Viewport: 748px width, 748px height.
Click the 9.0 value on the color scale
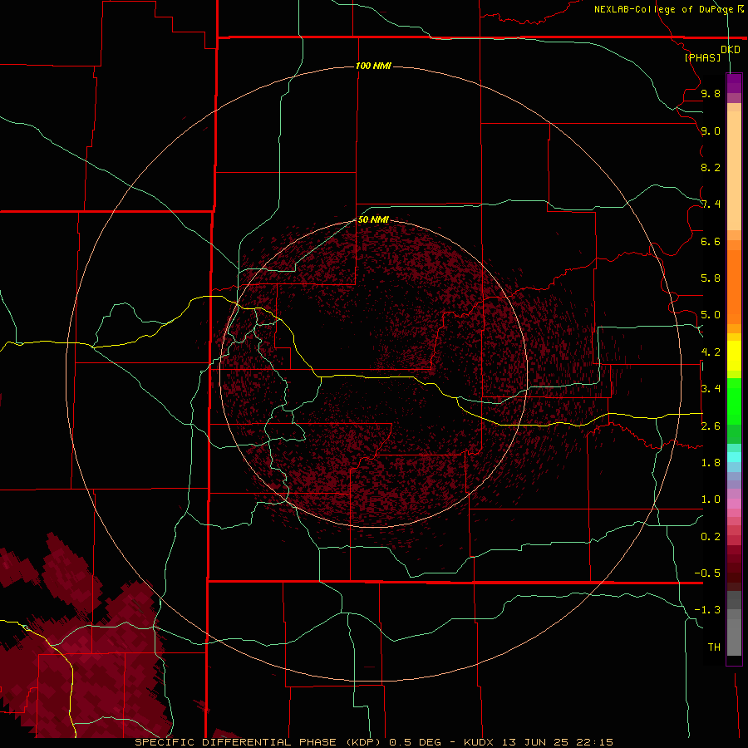(x=711, y=130)
